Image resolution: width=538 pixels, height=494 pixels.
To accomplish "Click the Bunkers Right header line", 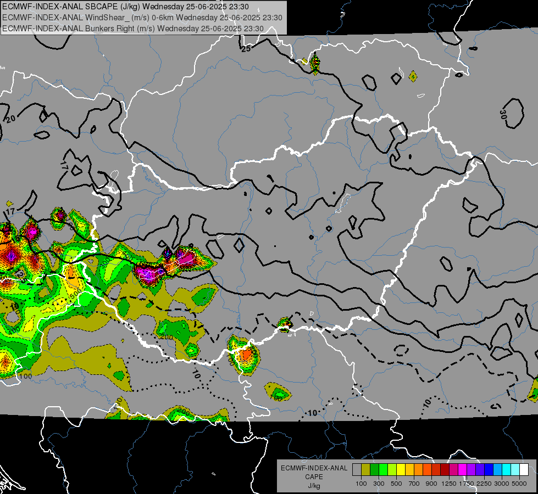I will [133, 29].
